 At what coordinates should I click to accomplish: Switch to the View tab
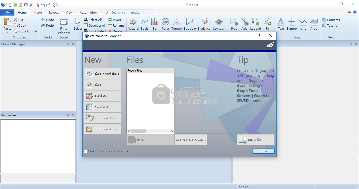[x=69, y=12]
